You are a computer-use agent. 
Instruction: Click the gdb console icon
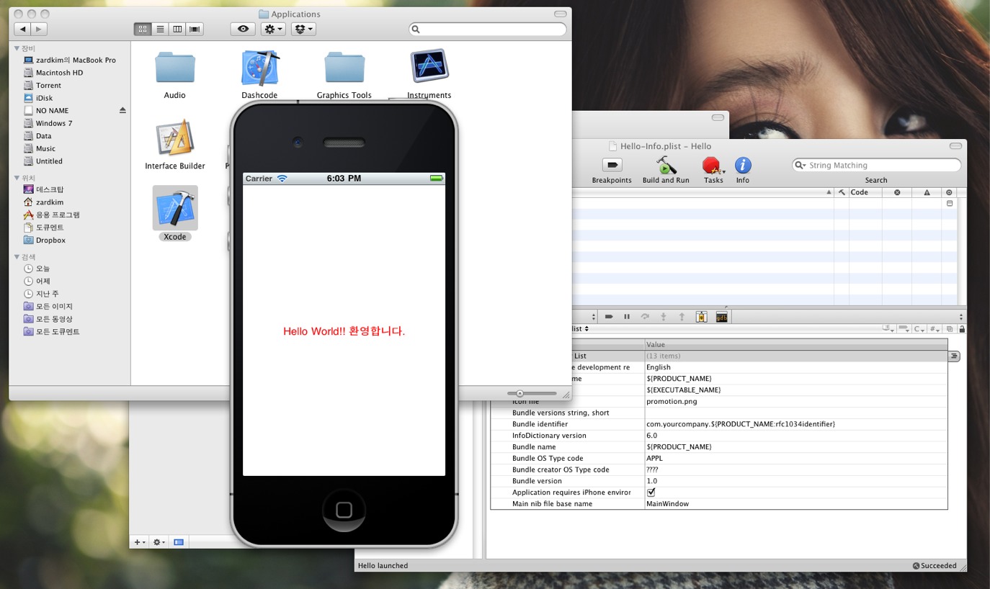point(721,317)
